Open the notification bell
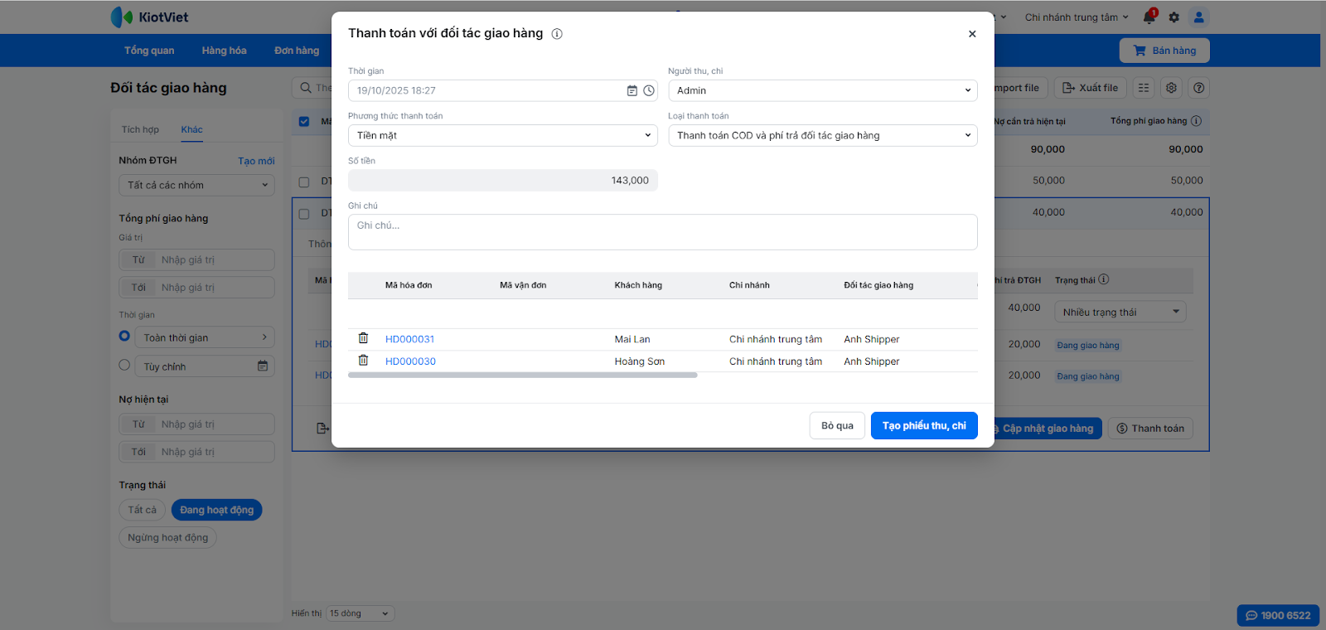 pyautogui.click(x=1149, y=17)
